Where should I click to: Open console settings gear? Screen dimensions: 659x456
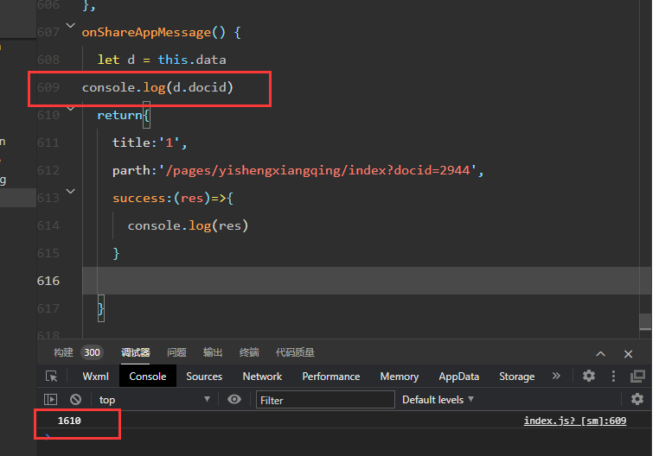point(637,399)
